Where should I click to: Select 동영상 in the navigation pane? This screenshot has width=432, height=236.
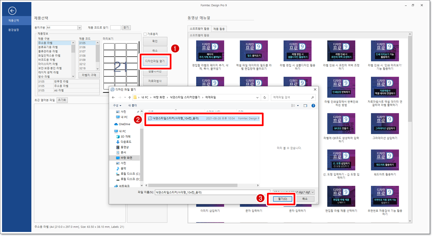pyautogui.click(x=122, y=147)
